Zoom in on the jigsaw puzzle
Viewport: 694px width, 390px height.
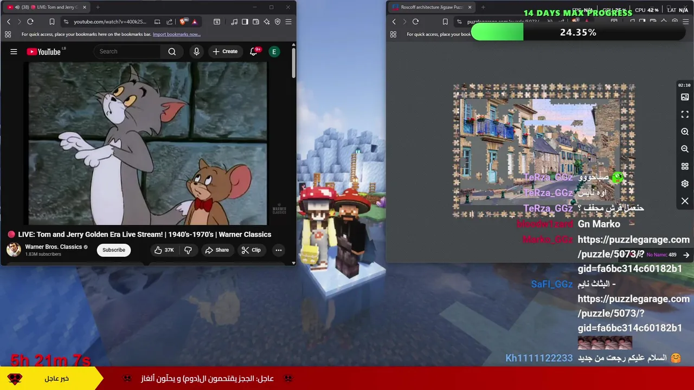[685, 132]
